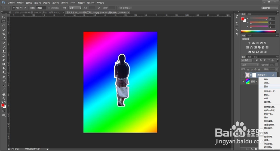The height and width of the screenshot is (151, 280).
Task: Select the Zoom tool in toolbar
Action: click(x=4, y=99)
